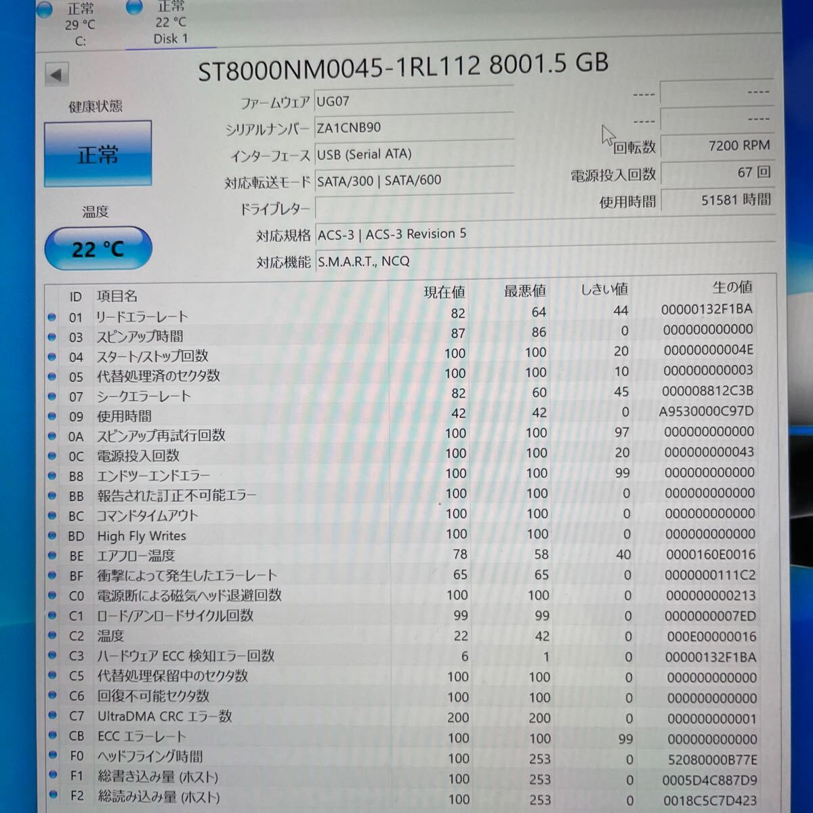This screenshot has height=813, width=813.
Task: Click the ID column header
Action: pos(75,297)
